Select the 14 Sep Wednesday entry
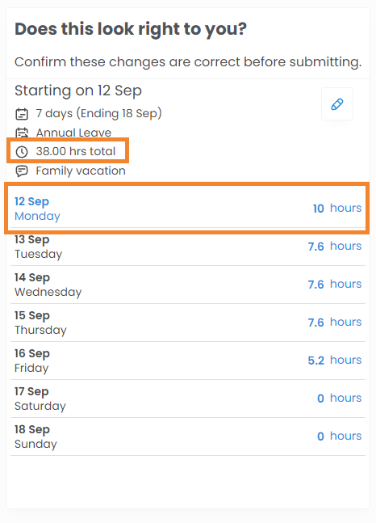The width and height of the screenshot is (376, 523). (x=188, y=285)
